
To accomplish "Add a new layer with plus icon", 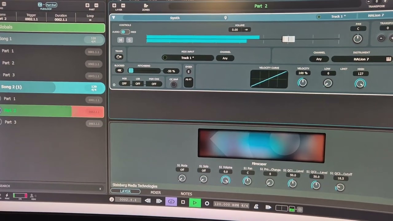I will [114, 6].
